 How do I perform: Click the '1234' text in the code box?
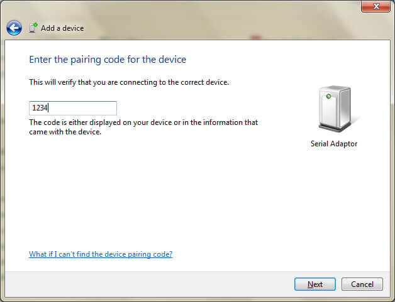point(40,108)
